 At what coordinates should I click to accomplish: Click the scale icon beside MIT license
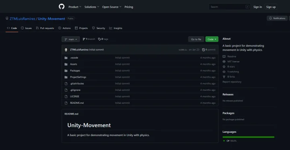pos(224,62)
